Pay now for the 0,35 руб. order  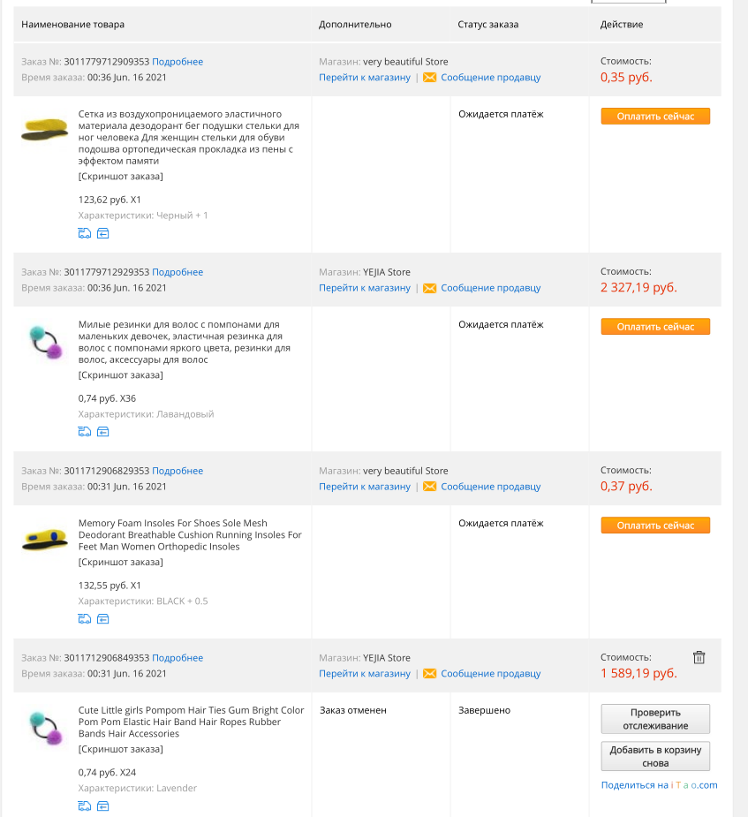point(655,117)
